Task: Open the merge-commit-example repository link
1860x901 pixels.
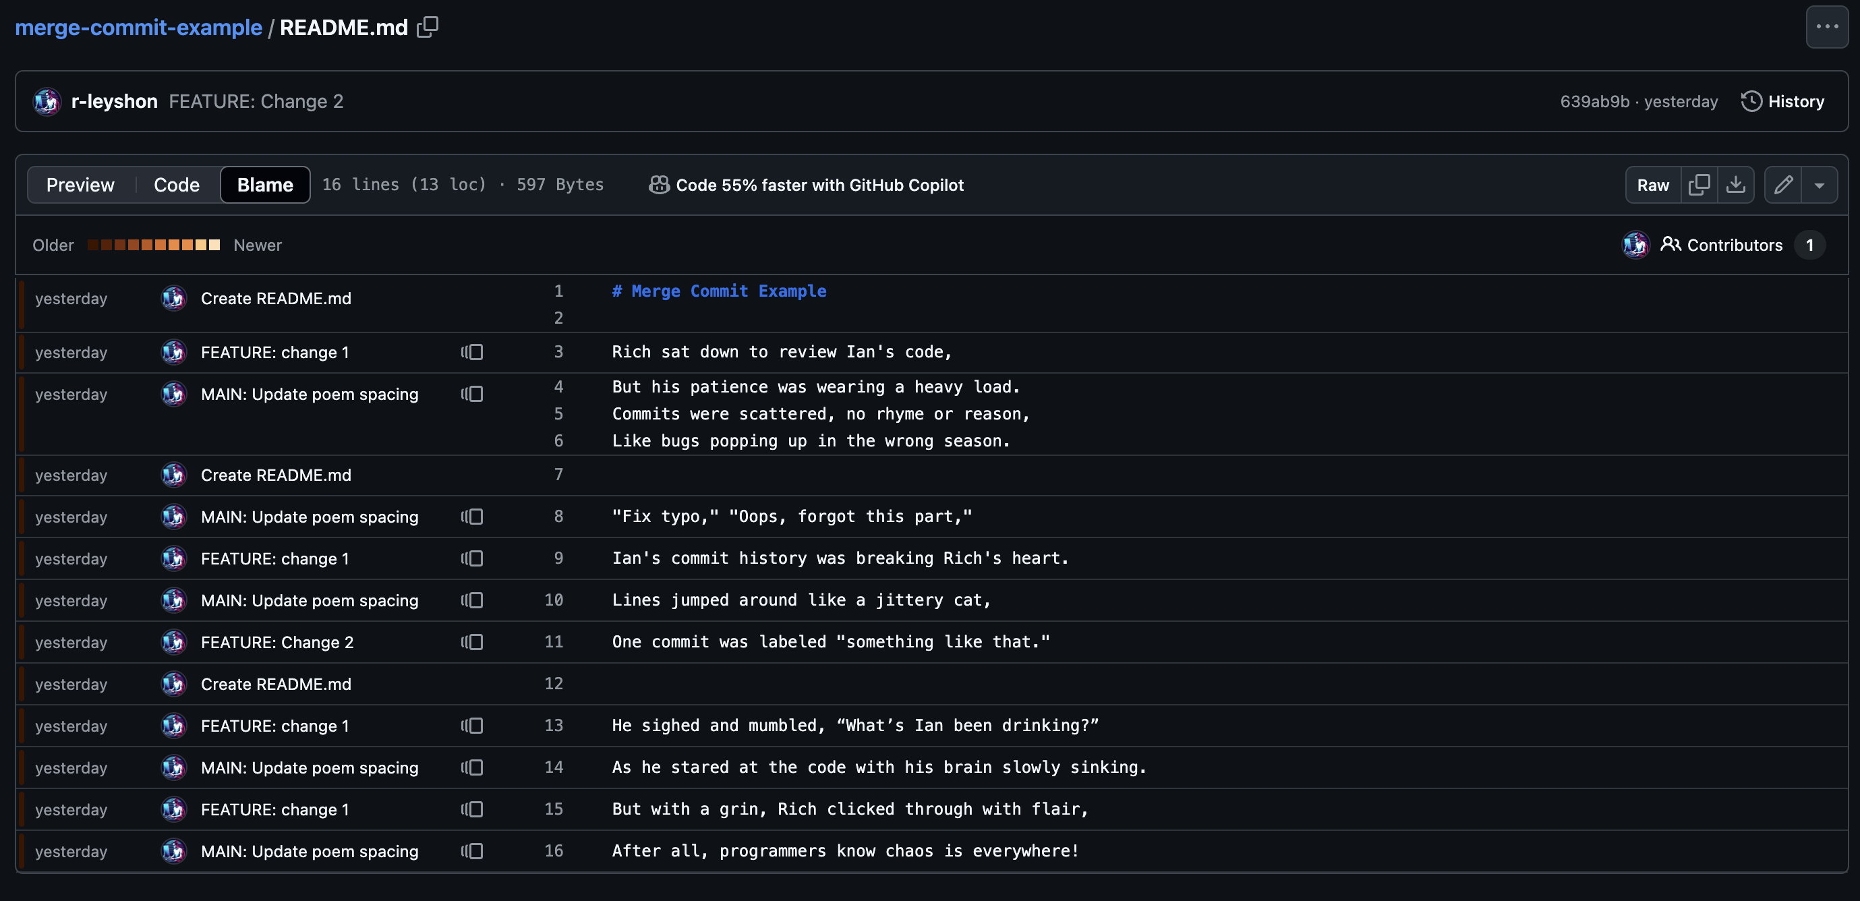Action: [139, 28]
